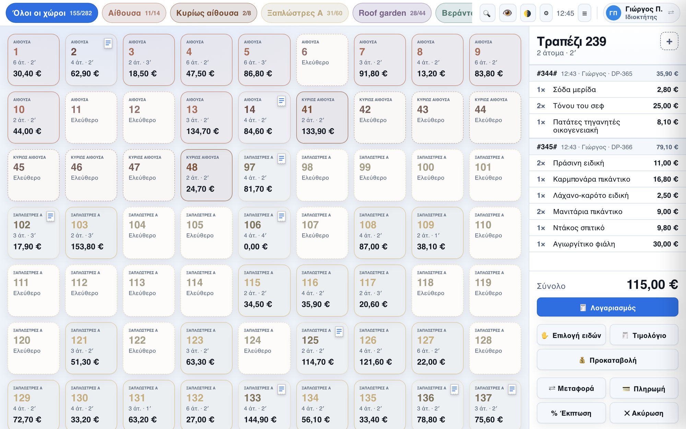Image resolution: width=686 pixels, height=429 pixels.
Task: Click the % Έκπτωση button
Action: point(571,413)
